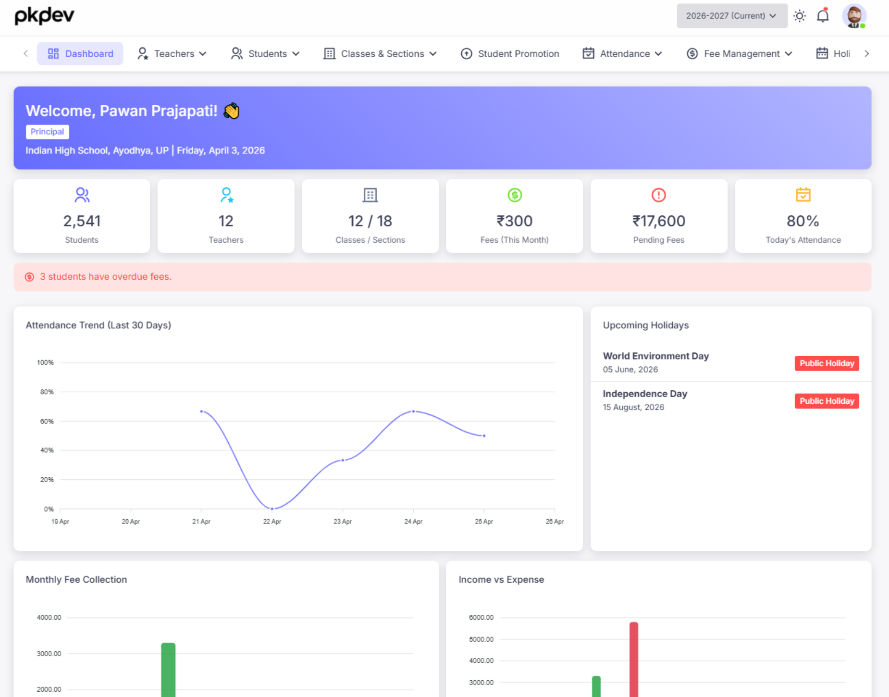Open the notifications bell
Viewport: 889px width, 697px height.
click(823, 16)
